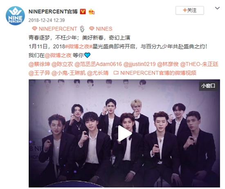Open the NINEPERCENT官博 account name
Viewport: 225px width, 189px height.
click(x=53, y=11)
